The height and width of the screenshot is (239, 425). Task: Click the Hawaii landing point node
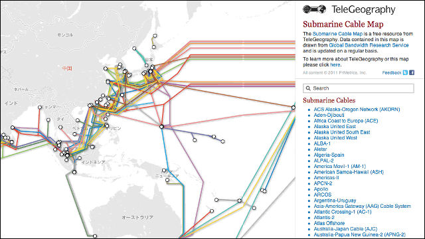[x=294, y=108]
